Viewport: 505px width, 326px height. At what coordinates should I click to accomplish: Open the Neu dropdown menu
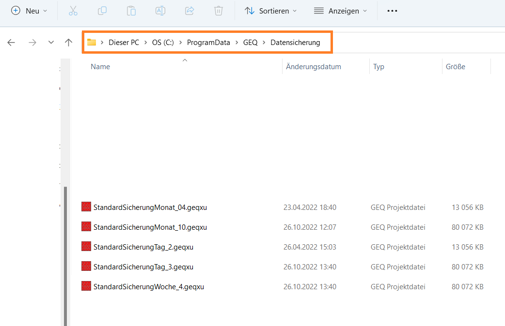(29, 11)
